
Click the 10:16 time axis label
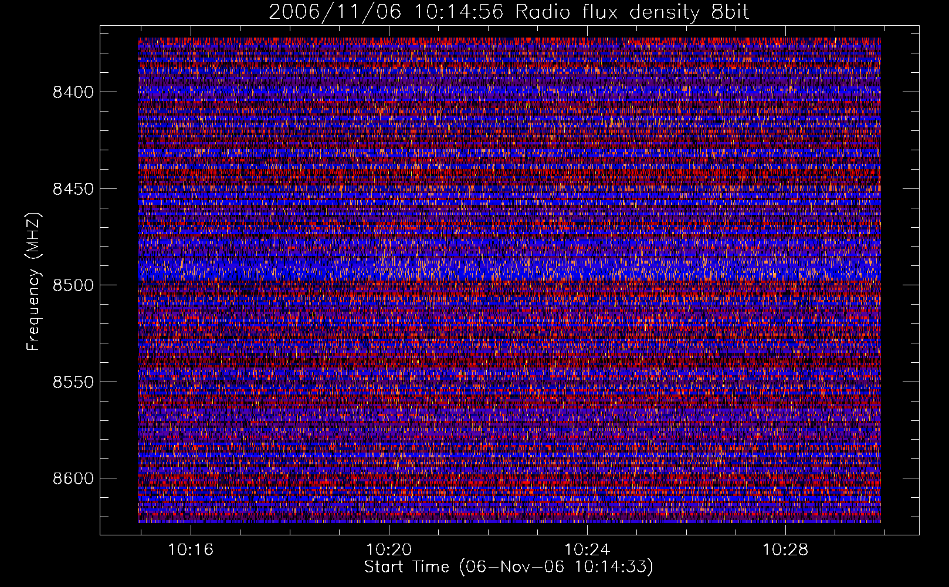coord(191,549)
